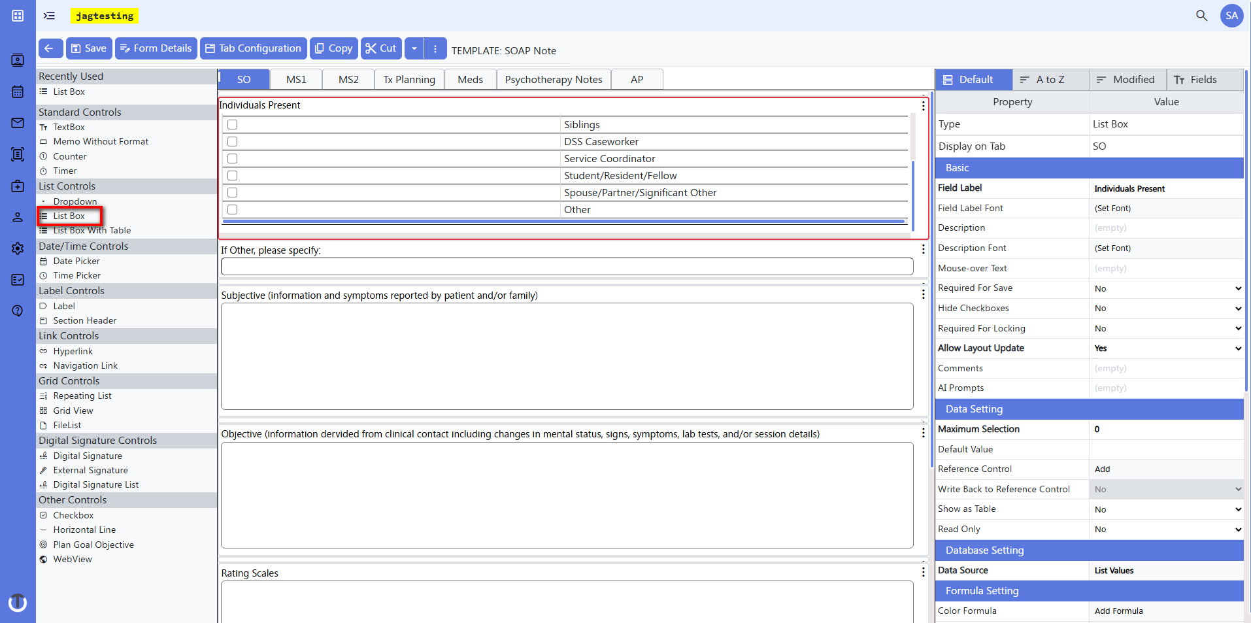Open more toolbar options (vertical dots)
The width and height of the screenshot is (1251, 623).
435,48
